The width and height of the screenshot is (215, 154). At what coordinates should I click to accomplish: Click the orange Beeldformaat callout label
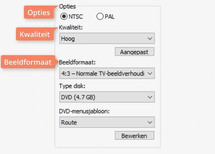[x=28, y=62]
